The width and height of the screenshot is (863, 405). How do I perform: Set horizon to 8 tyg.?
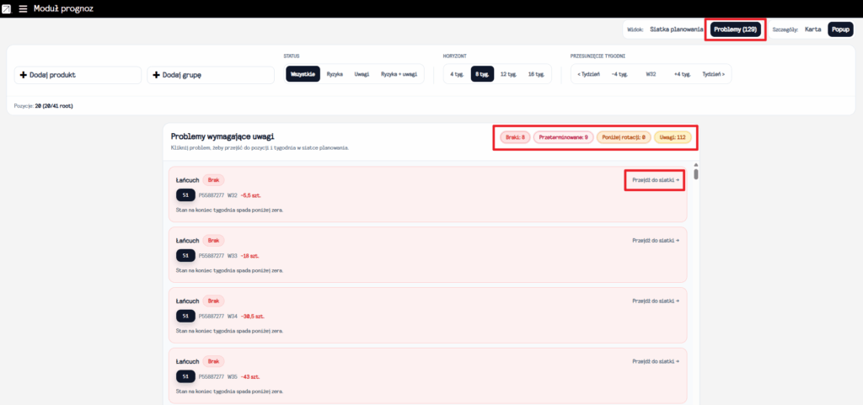tap(482, 74)
